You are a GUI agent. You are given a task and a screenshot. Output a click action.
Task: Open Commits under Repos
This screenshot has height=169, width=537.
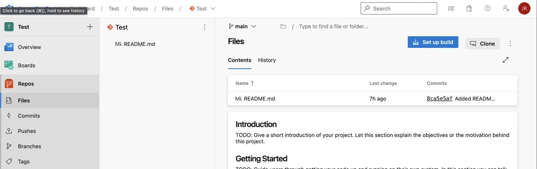[x=50, y=116]
